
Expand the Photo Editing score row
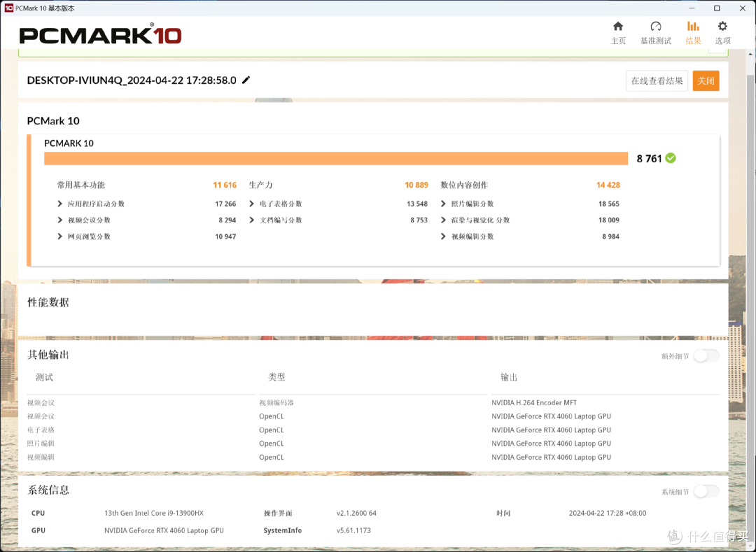click(444, 204)
